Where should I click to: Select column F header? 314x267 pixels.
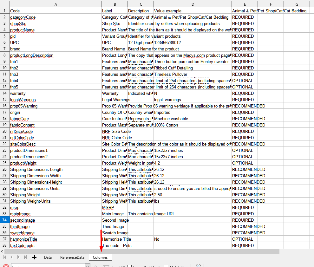271,4
